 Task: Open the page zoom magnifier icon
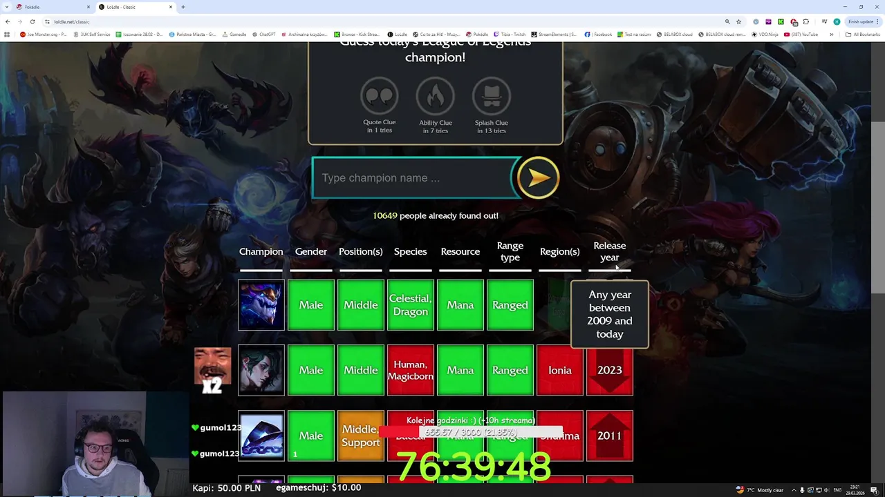point(727,21)
